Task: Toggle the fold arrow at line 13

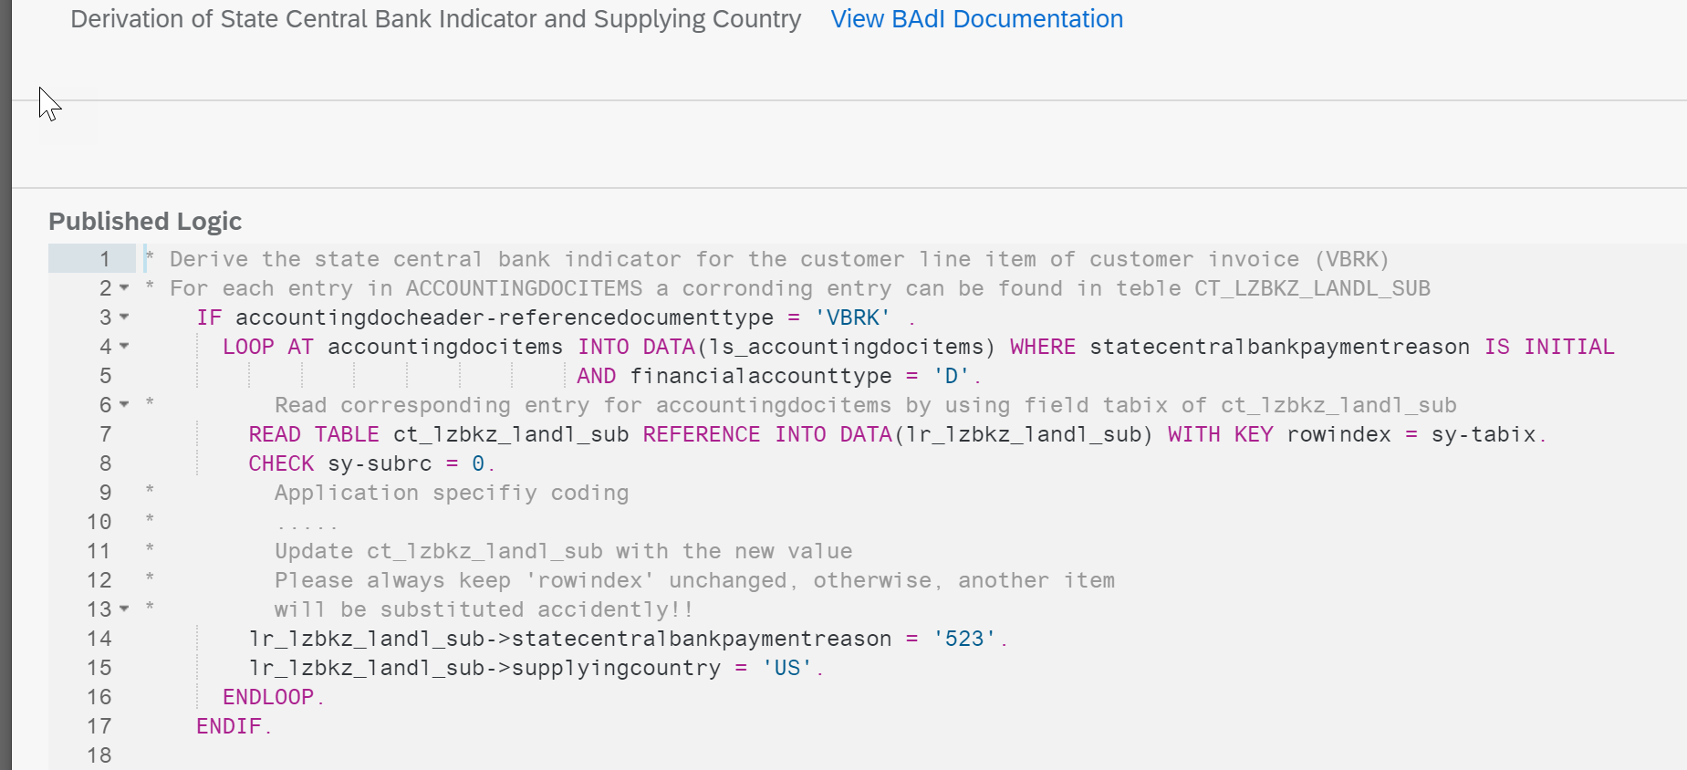Action: (x=124, y=609)
